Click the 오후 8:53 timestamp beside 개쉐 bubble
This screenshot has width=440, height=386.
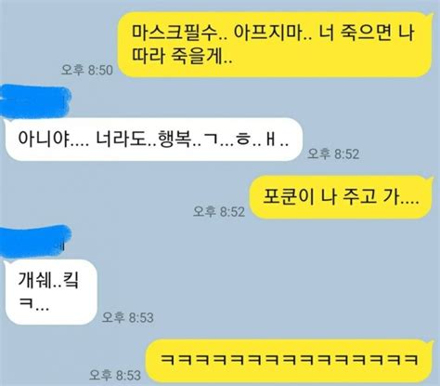click(x=128, y=317)
